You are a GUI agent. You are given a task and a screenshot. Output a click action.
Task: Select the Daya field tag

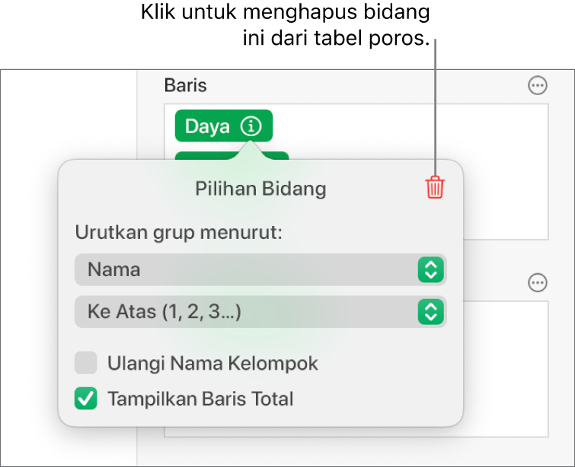coord(207,126)
